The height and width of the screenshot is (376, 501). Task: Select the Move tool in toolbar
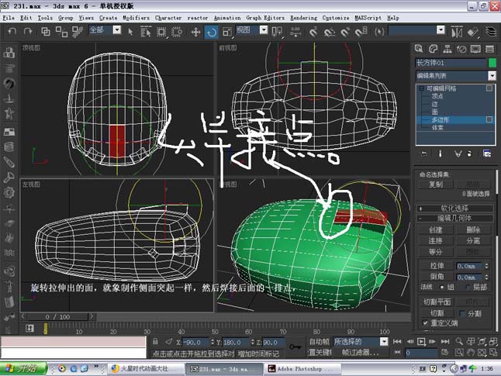pyautogui.click(x=195, y=32)
